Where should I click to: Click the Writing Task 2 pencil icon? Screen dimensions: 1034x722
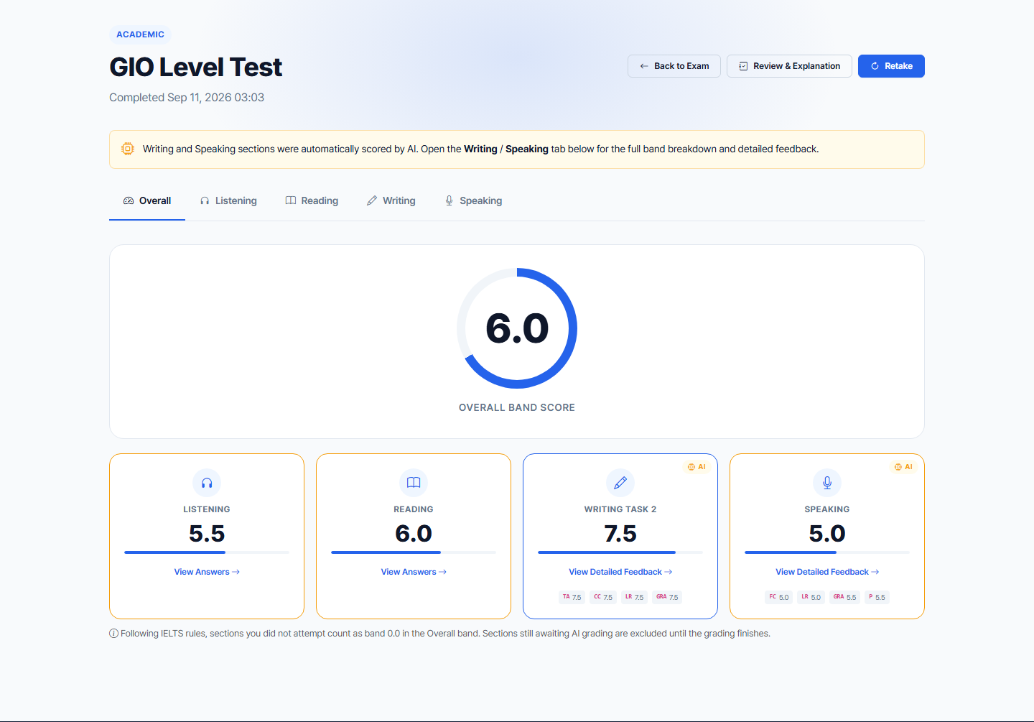(620, 483)
